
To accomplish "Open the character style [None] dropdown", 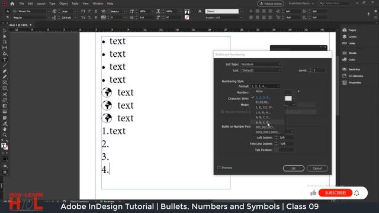I will [240, 11].
